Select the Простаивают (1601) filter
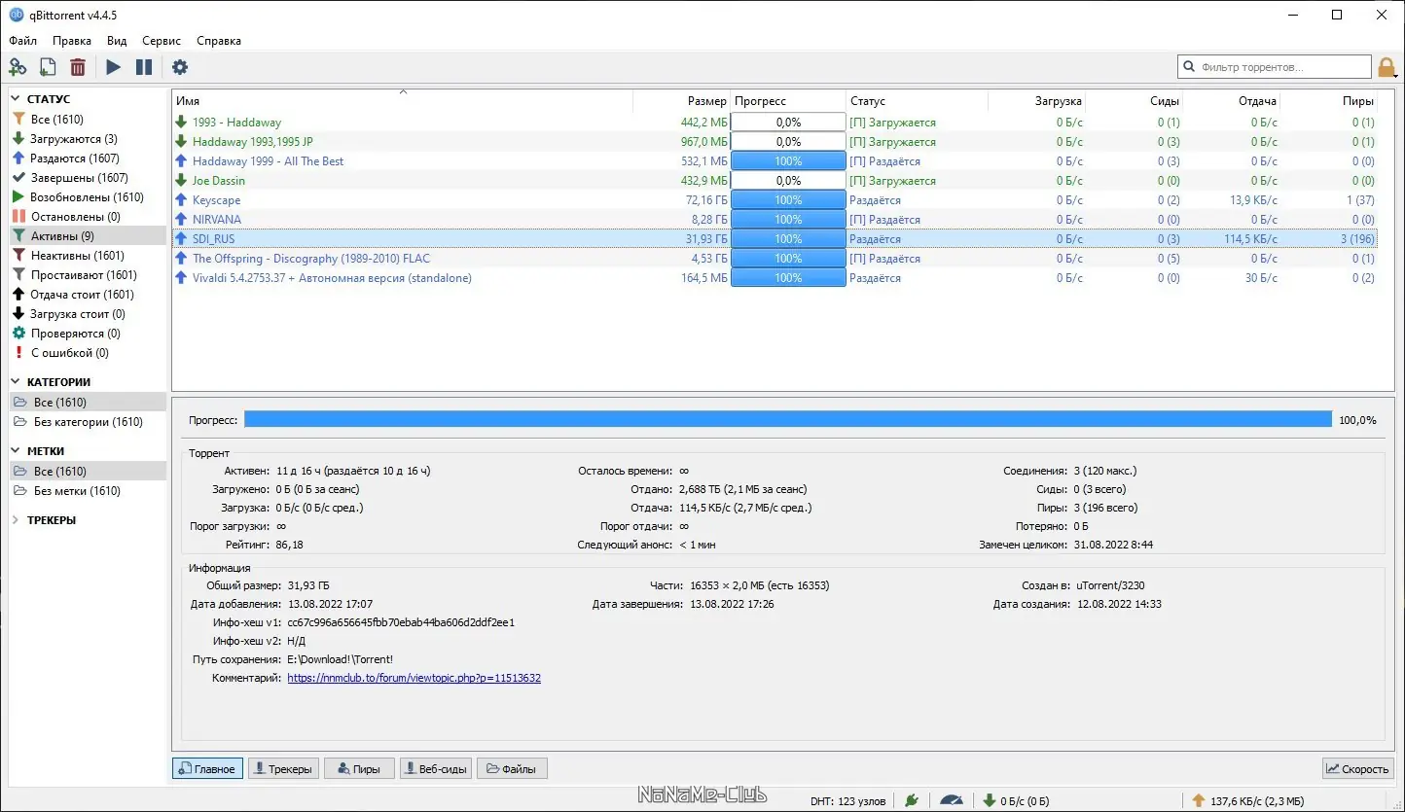Viewport: 1405px width, 812px height. (x=88, y=275)
